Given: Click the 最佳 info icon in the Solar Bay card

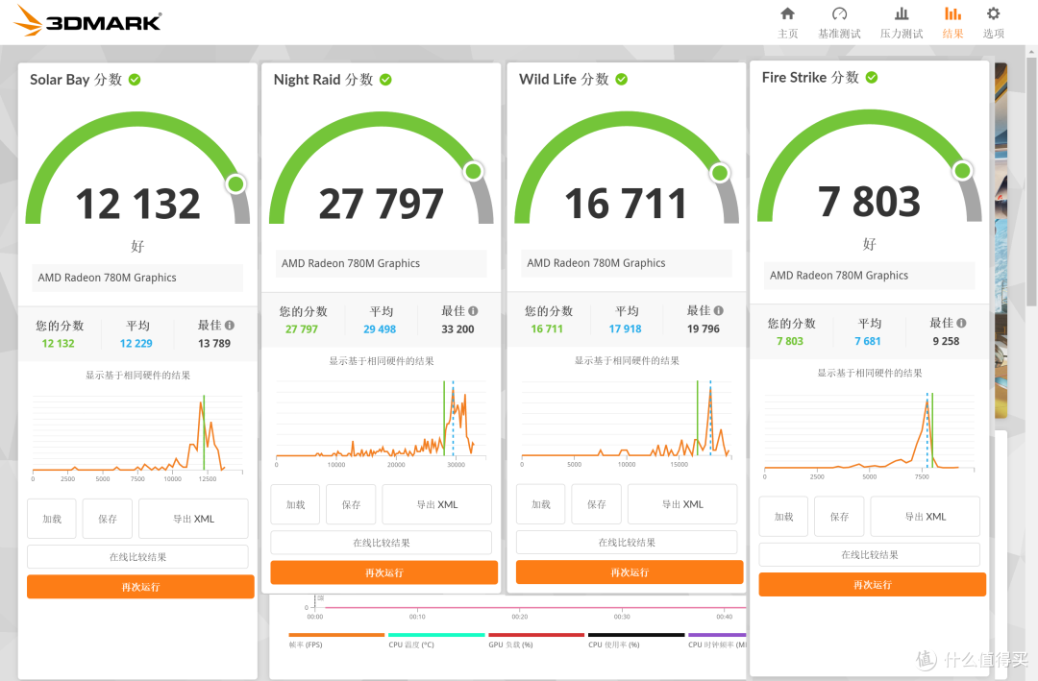Looking at the screenshot, I should 230,325.
